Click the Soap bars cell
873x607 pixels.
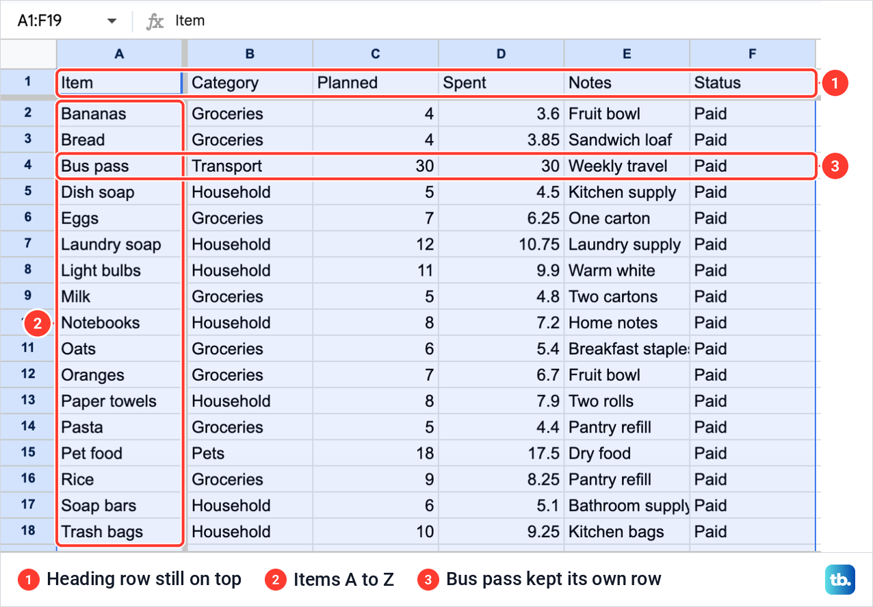120,505
